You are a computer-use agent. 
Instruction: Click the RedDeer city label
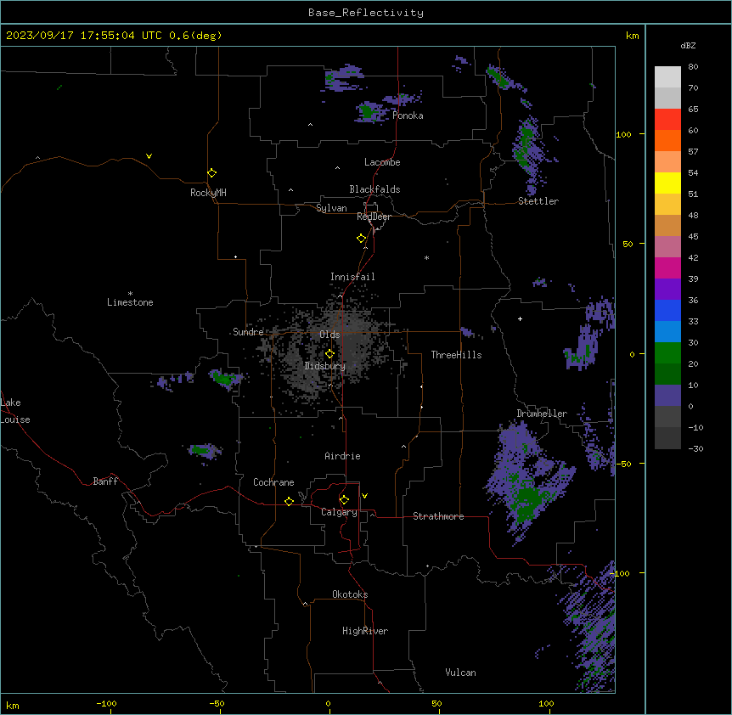coord(374,217)
